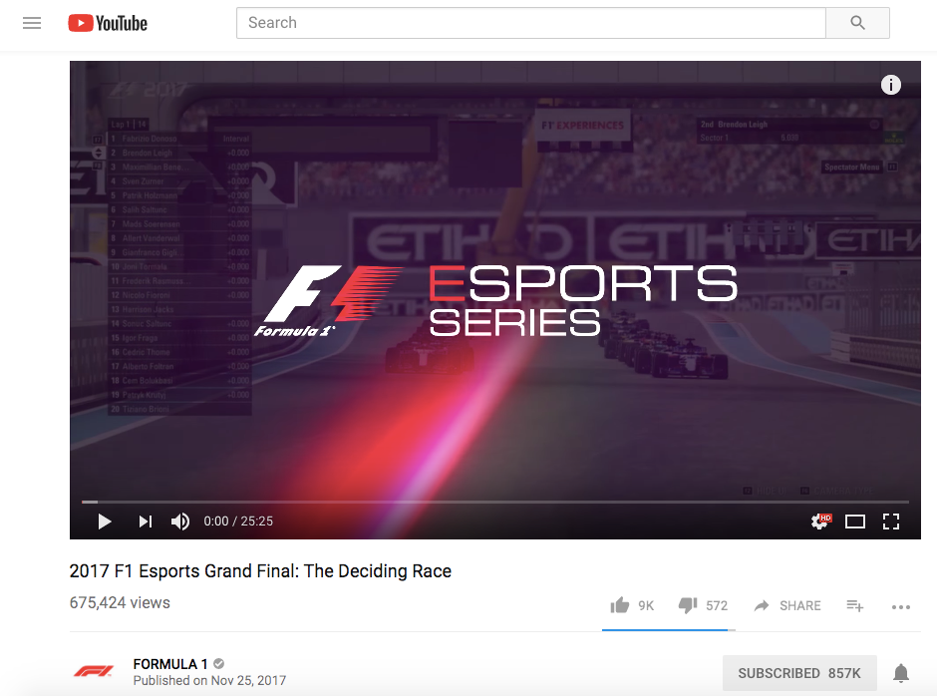This screenshot has height=696, width=937.
Task: Open video settings gear
Action: (820, 522)
